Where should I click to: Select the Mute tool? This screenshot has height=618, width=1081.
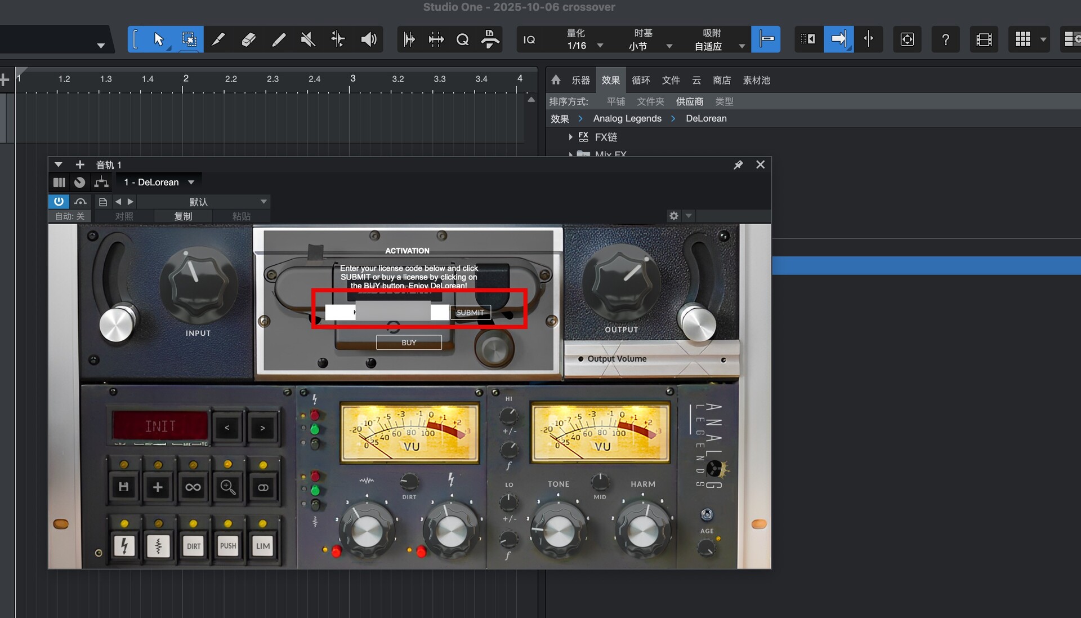(x=307, y=39)
